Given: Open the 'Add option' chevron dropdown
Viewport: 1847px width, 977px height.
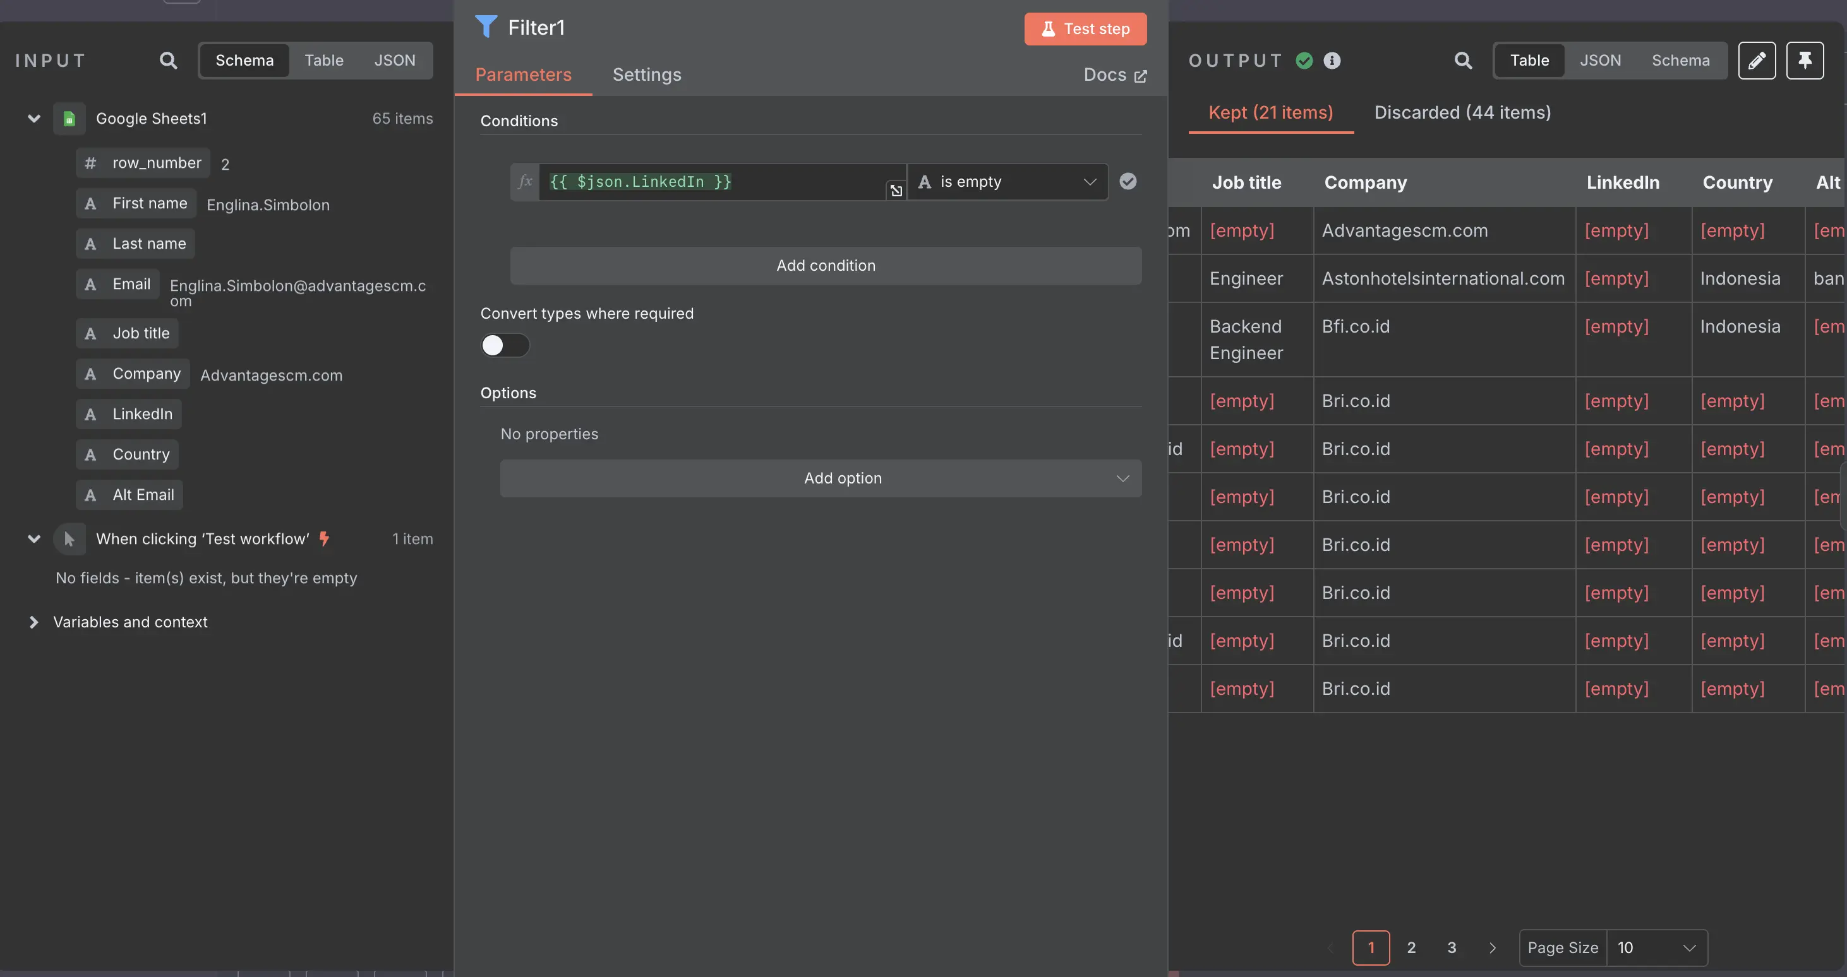Looking at the screenshot, I should [x=1122, y=478].
